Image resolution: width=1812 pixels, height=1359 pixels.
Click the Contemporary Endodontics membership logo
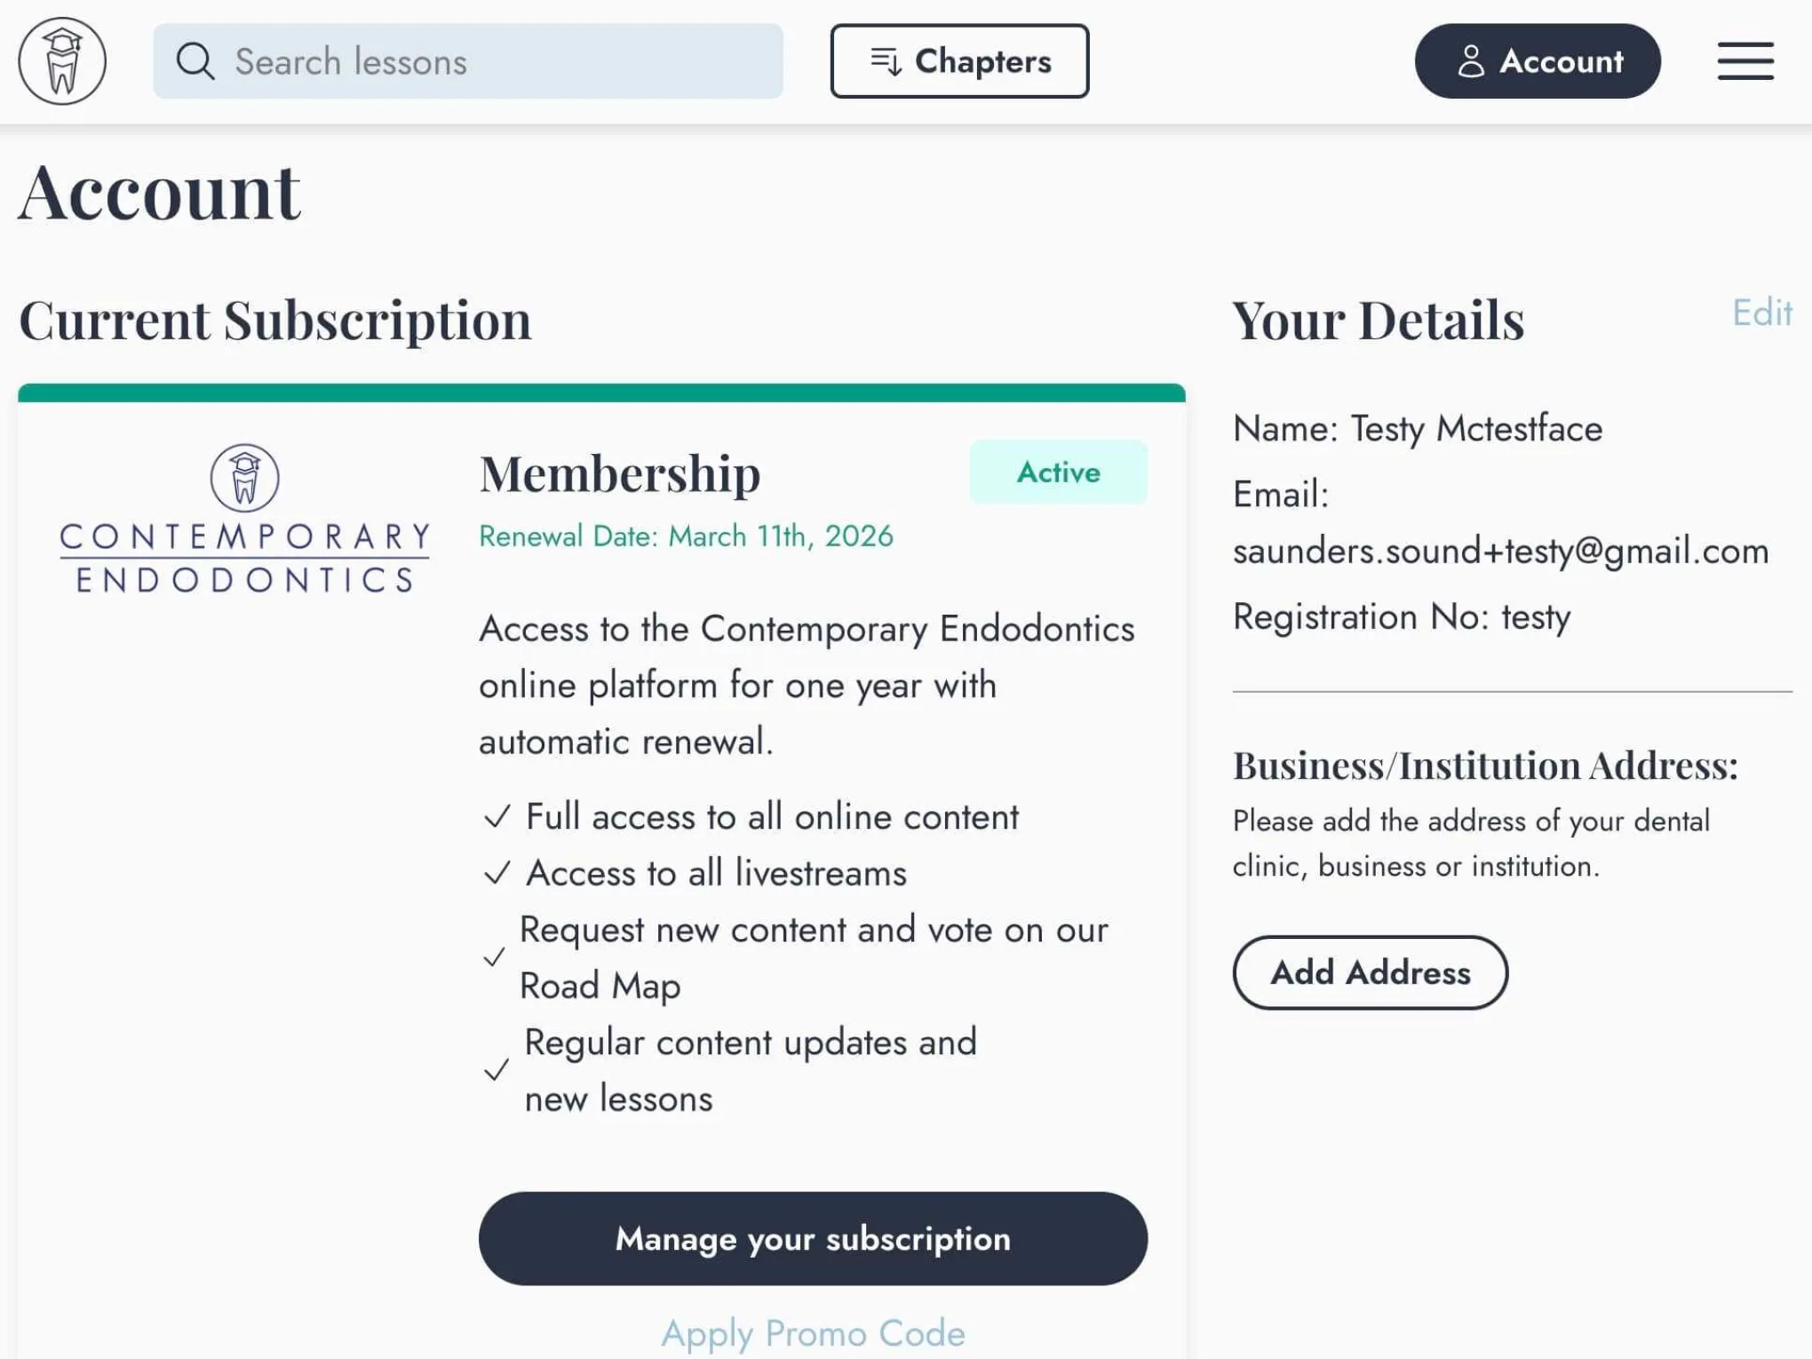[244, 519]
